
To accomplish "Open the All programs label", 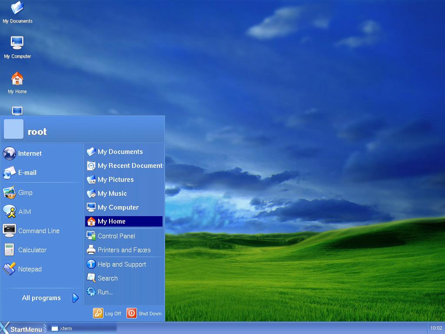I will (41, 298).
